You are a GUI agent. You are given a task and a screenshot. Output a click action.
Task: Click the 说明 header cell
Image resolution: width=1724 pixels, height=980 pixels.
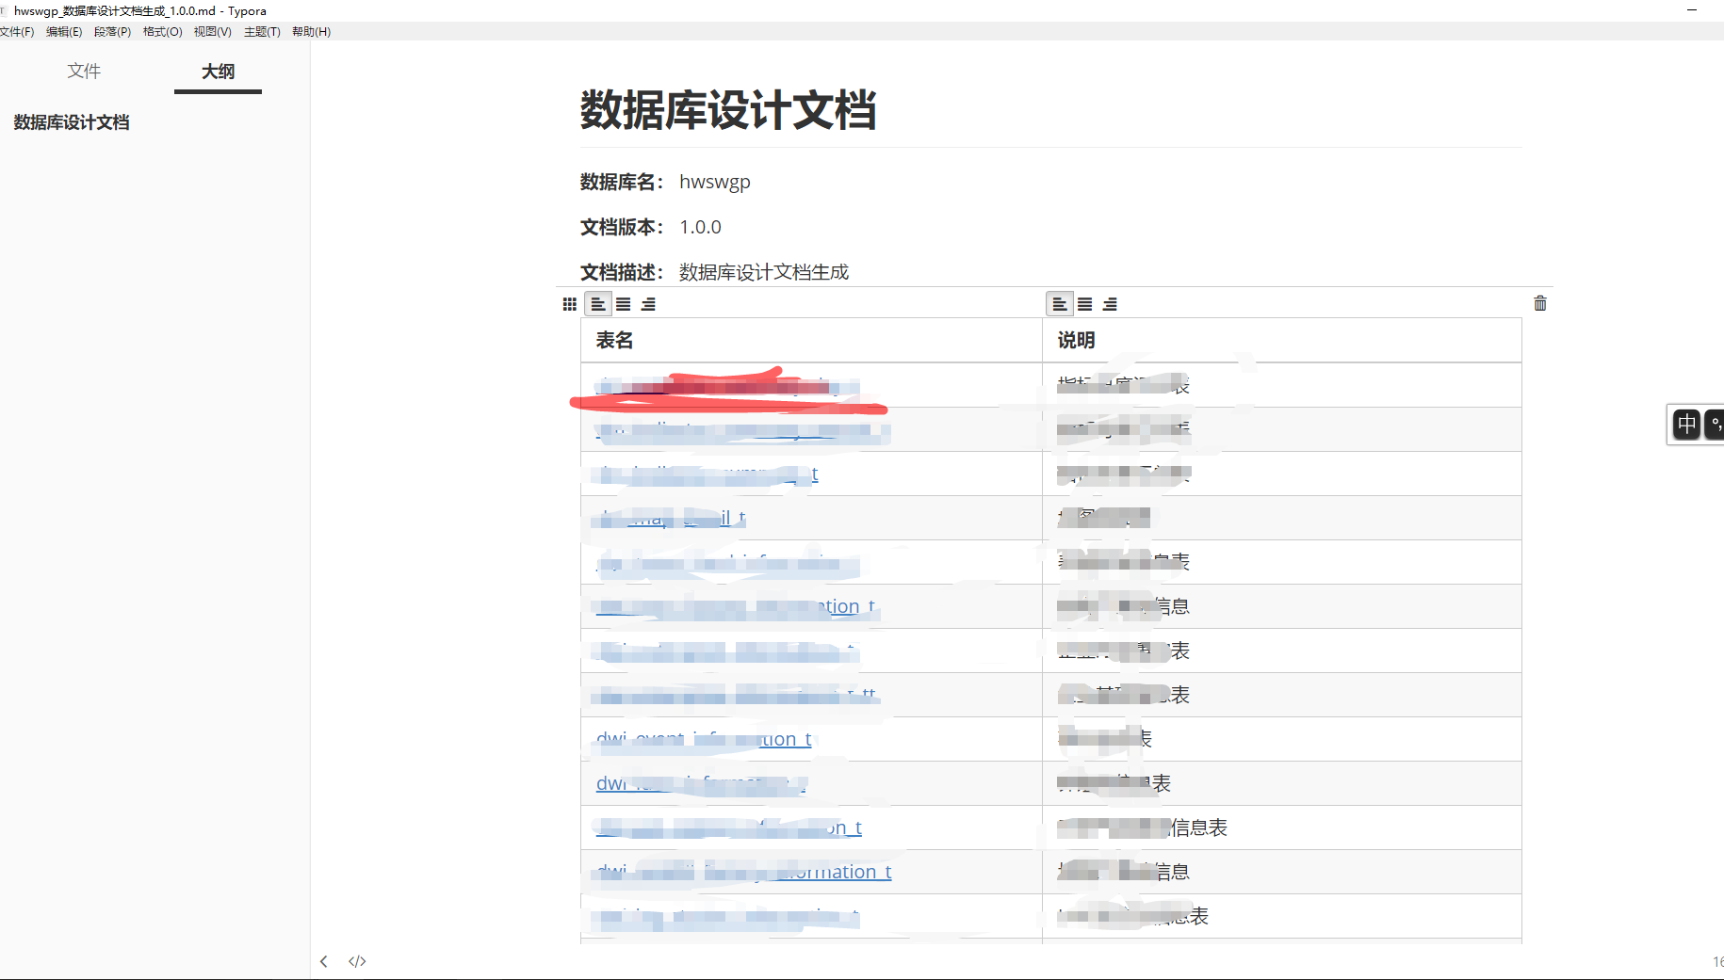point(1281,340)
